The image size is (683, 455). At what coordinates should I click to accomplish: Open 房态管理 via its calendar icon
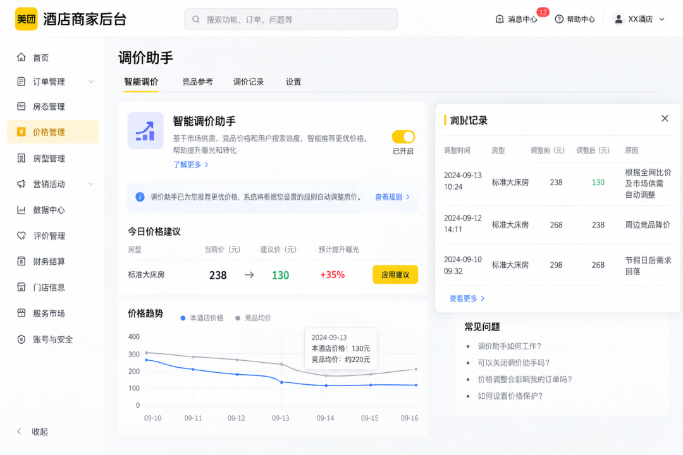point(21,106)
